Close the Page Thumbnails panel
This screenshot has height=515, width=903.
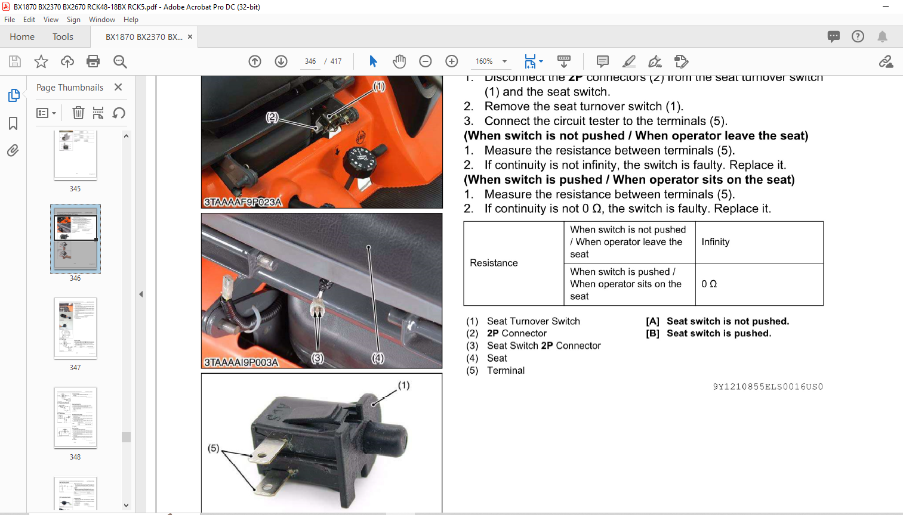pyautogui.click(x=118, y=87)
